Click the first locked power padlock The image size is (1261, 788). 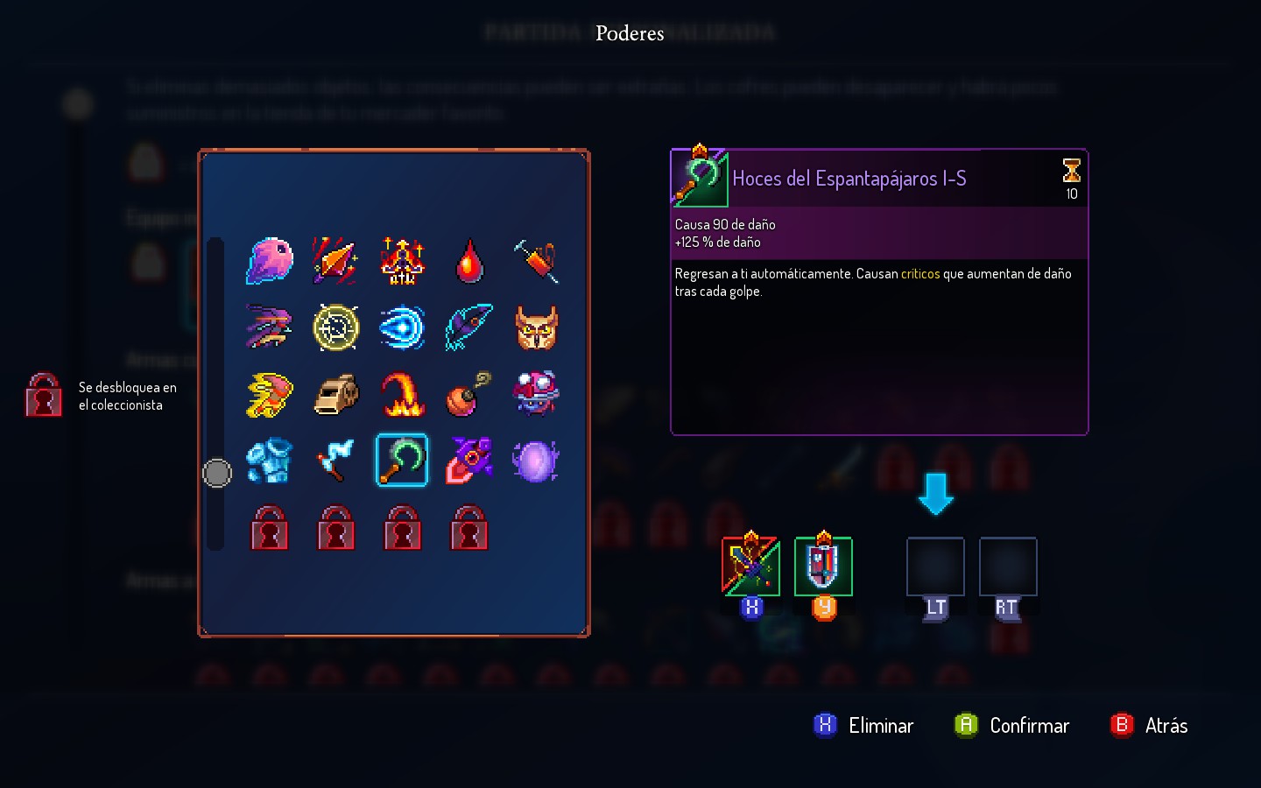click(269, 527)
